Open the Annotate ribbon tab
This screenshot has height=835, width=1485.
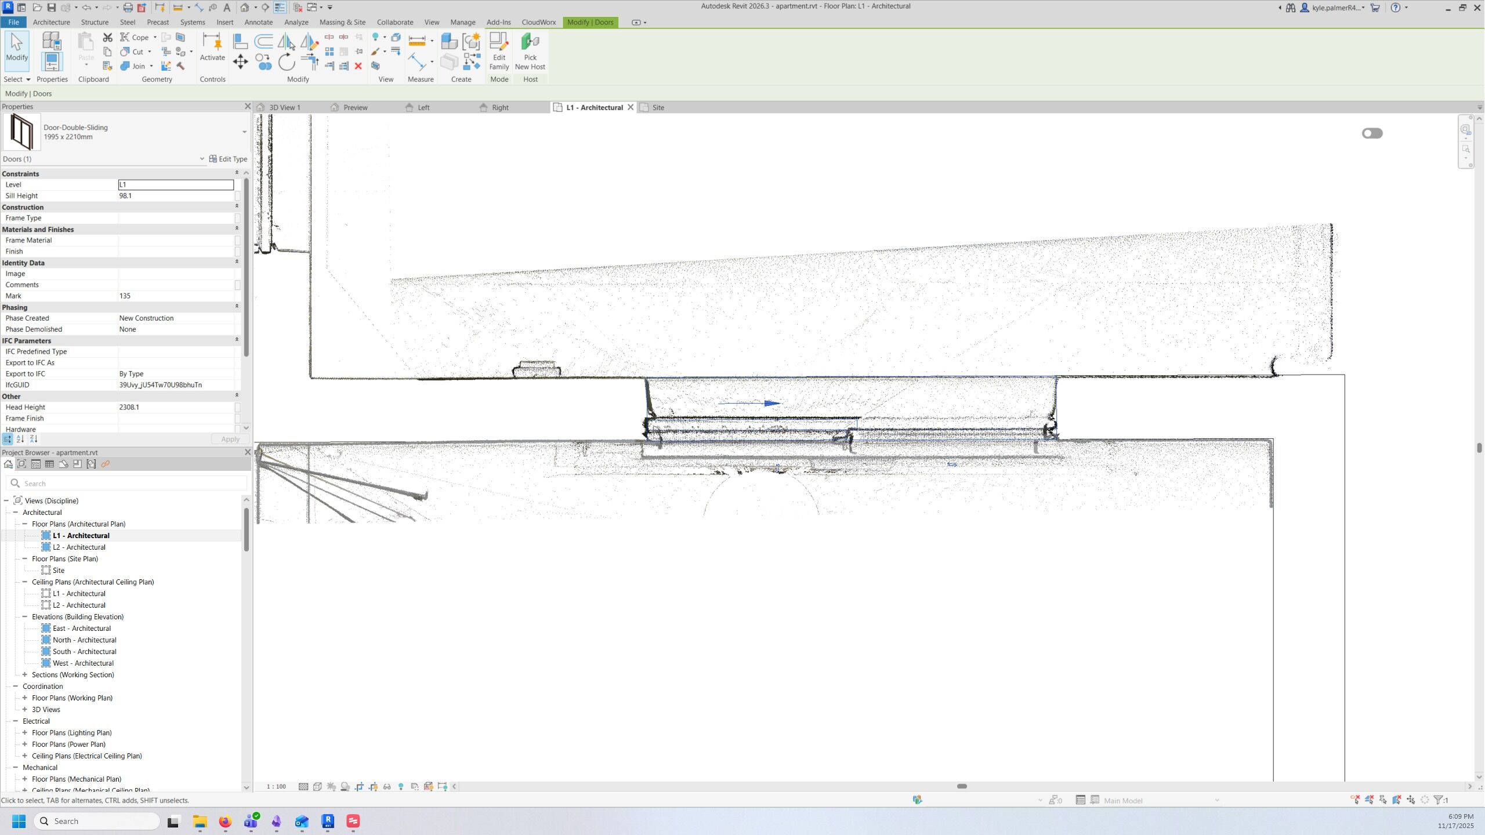(x=258, y=22)
